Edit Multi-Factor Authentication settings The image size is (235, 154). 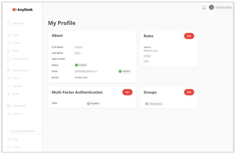click(x=127, y=92)
